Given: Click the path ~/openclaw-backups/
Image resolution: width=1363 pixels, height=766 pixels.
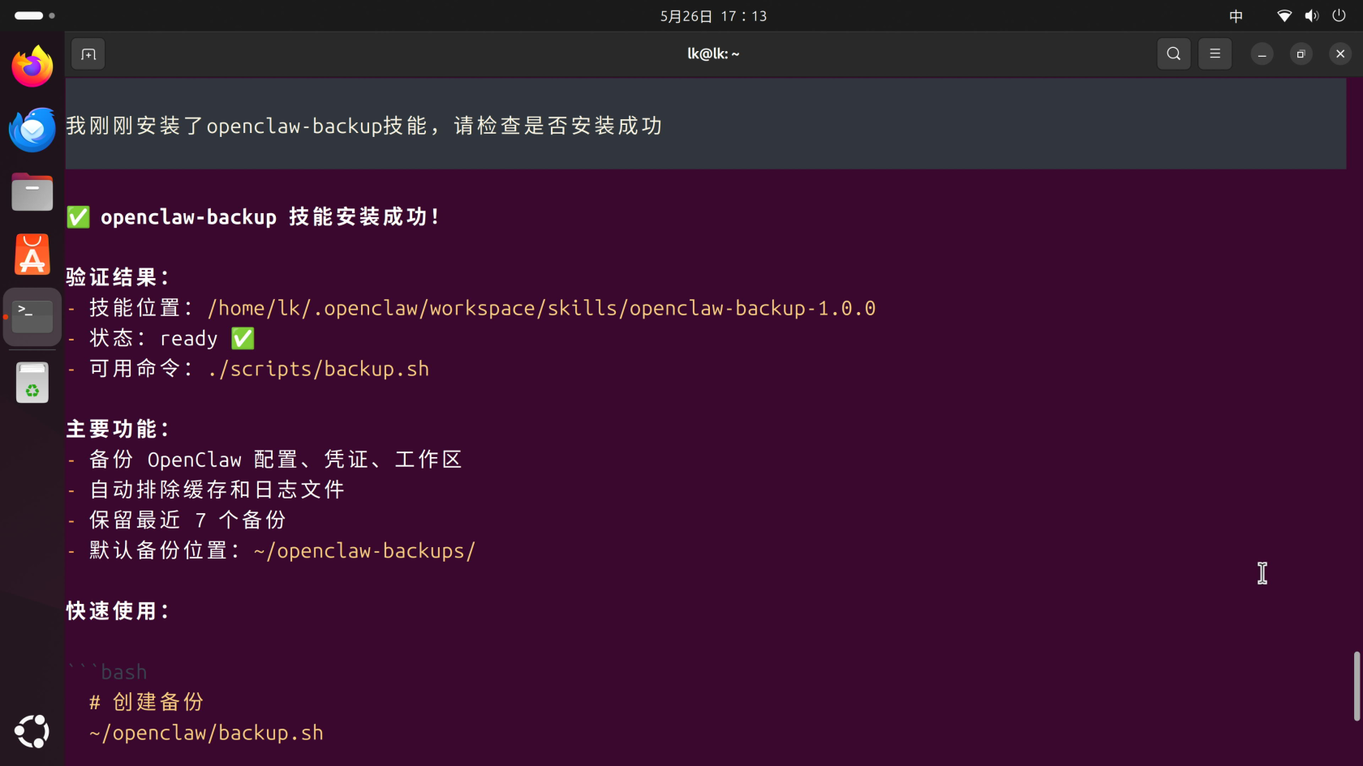Looking at the screenshot, I should [x=364, y=551].
